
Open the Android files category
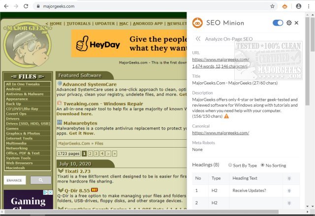coord(13,89)
